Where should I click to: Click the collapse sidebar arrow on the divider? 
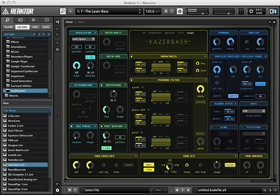click(x=57, y=116)
